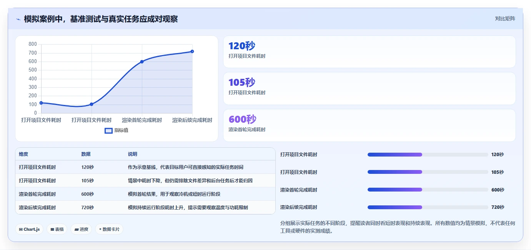Toggle the 指标值 legend entry on the chart
The height and width of the screenshot is (250, 531).
click(x=117, y=130)
